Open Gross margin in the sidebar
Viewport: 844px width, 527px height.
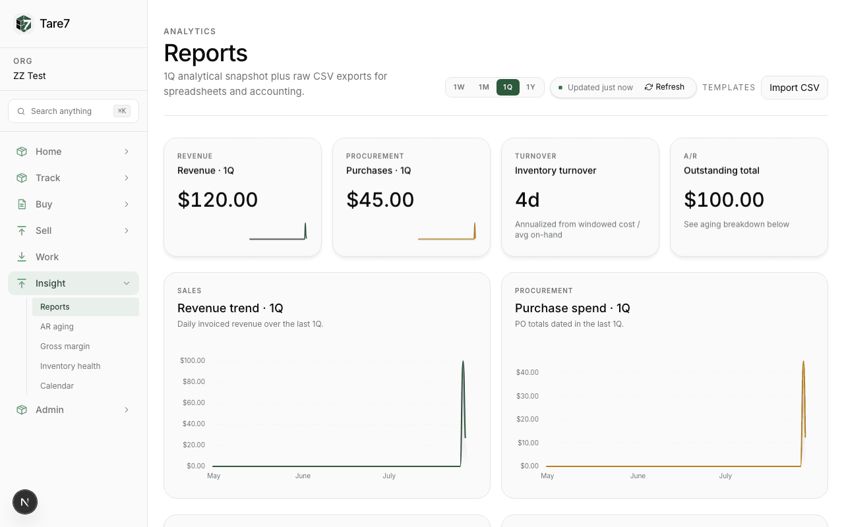pos(86,347)
